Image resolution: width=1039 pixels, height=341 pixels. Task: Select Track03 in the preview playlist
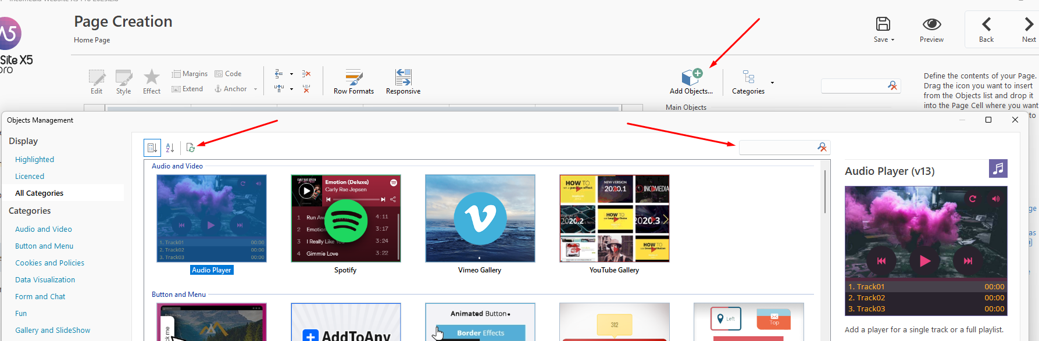[926, 308]
